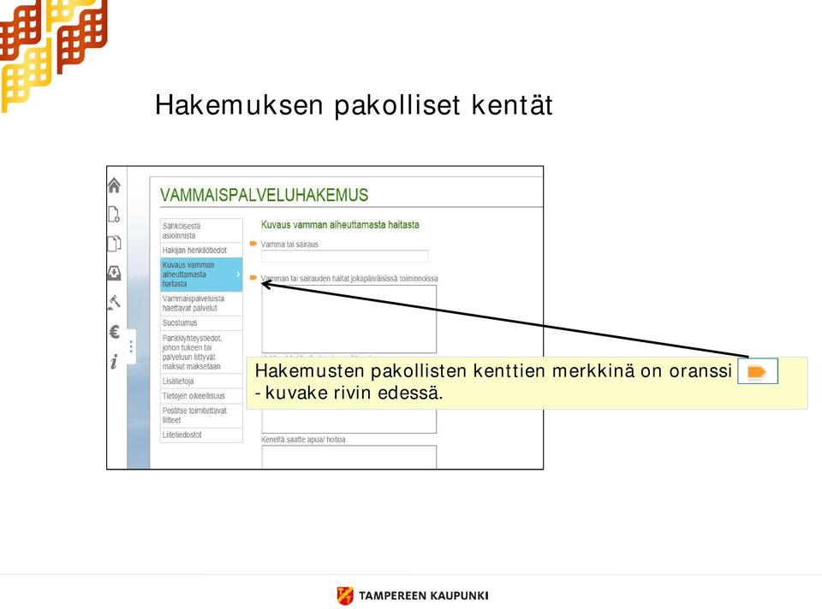
Task: Click the Vamma tai sairaus input field
Action: 345,256
